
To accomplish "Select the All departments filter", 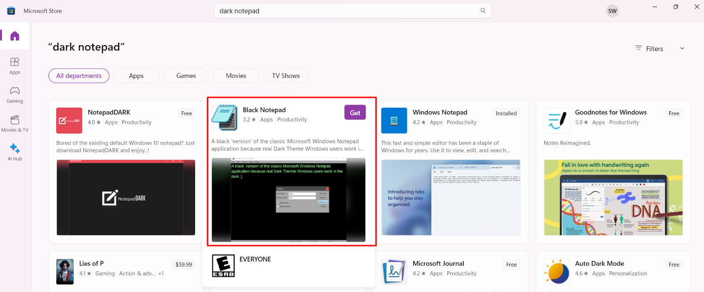I will click(x=79, y=76).
